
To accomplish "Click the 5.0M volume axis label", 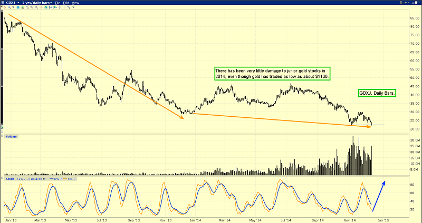I will (415, 169).
